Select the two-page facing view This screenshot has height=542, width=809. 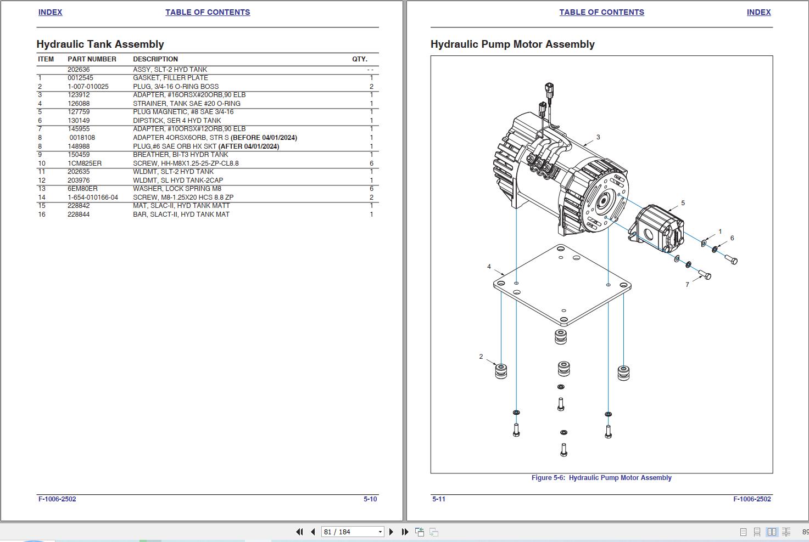pyautogui.click(x=772, y=532)
